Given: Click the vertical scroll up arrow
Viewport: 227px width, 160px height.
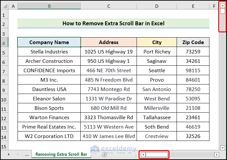Looking at the screenshot, I should (222, 6).
